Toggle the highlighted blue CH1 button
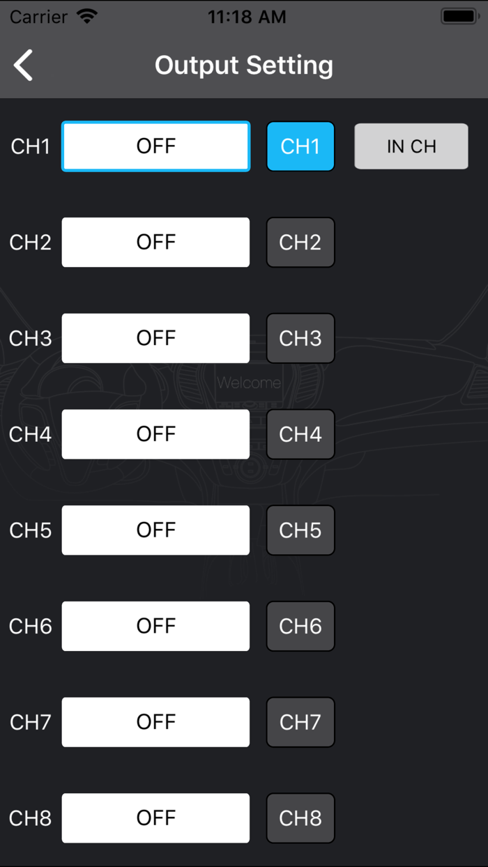This screenshot has width=488, height=867. [300, 146]
